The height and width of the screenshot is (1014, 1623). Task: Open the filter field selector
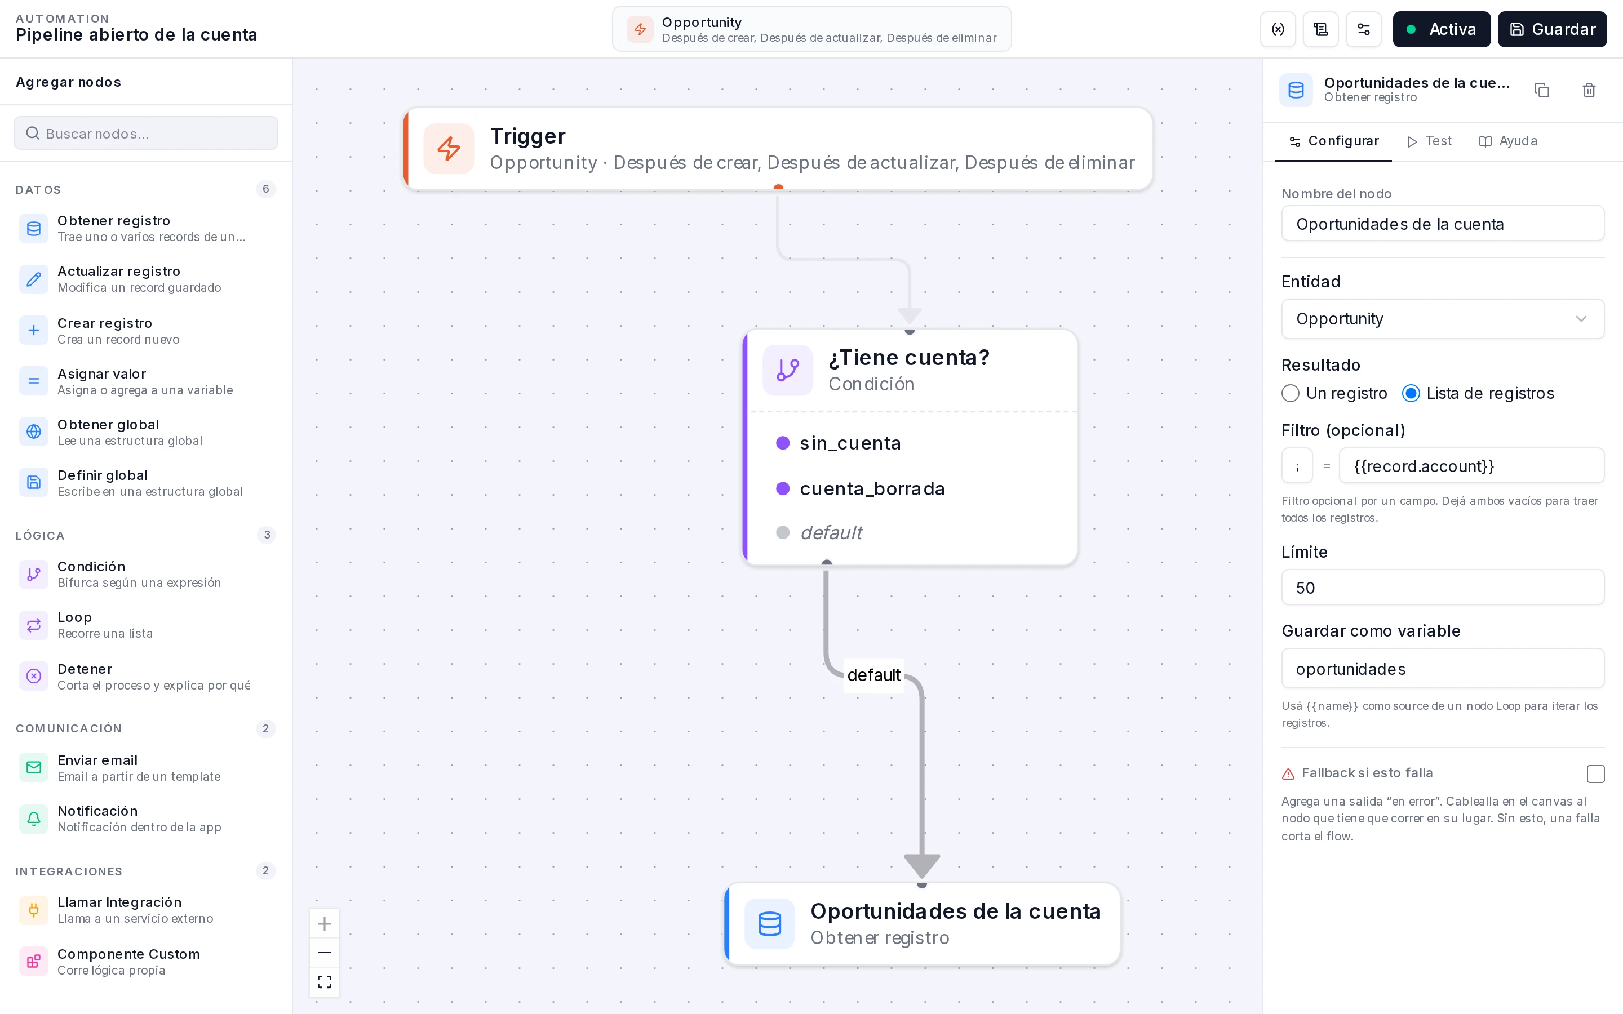coord(1297,465)
